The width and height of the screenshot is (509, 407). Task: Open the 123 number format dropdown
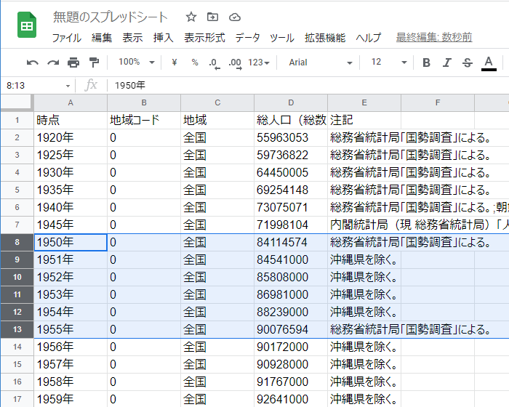tap(259, 63)
